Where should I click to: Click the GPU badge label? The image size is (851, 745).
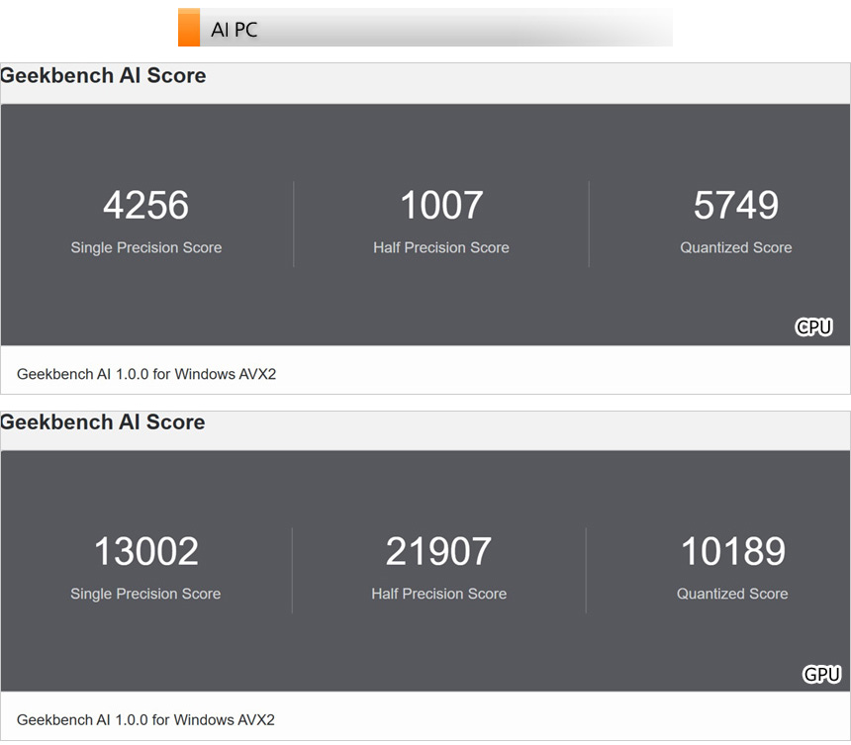click(x=821, y=675)
